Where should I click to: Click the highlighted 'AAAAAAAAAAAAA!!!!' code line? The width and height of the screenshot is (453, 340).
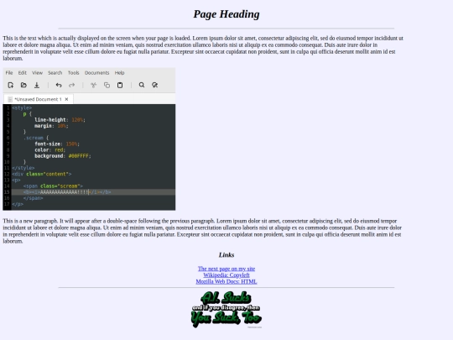point(93,192)
